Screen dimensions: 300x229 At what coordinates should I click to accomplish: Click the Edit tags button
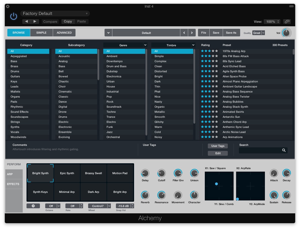click(x=218, y=153)
